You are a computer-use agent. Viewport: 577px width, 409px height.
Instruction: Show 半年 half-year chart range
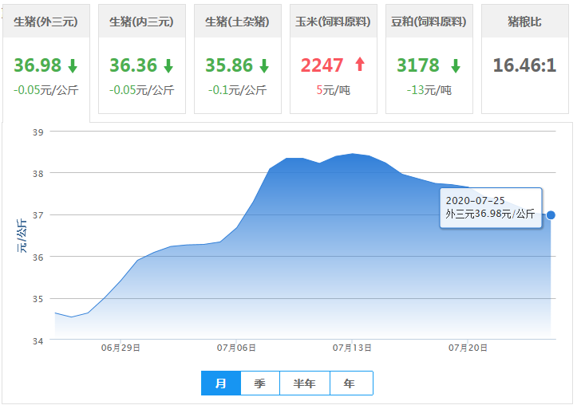click(x=304, y=383)
